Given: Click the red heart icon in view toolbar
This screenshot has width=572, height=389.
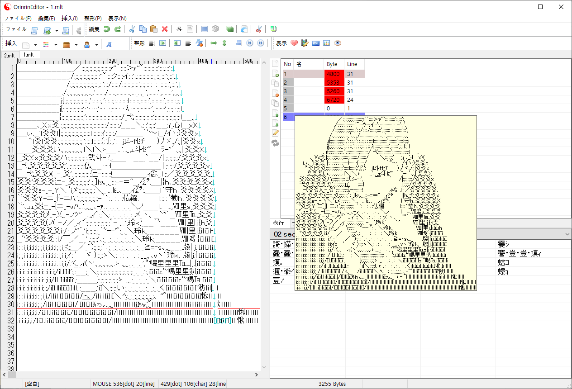Looking at the screenshot, I should click(x=294, y=43).
